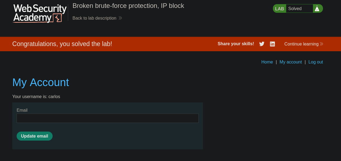341x161 pixels.
Task: Open the Continue learning link
Action: click(x=301, y=44)
